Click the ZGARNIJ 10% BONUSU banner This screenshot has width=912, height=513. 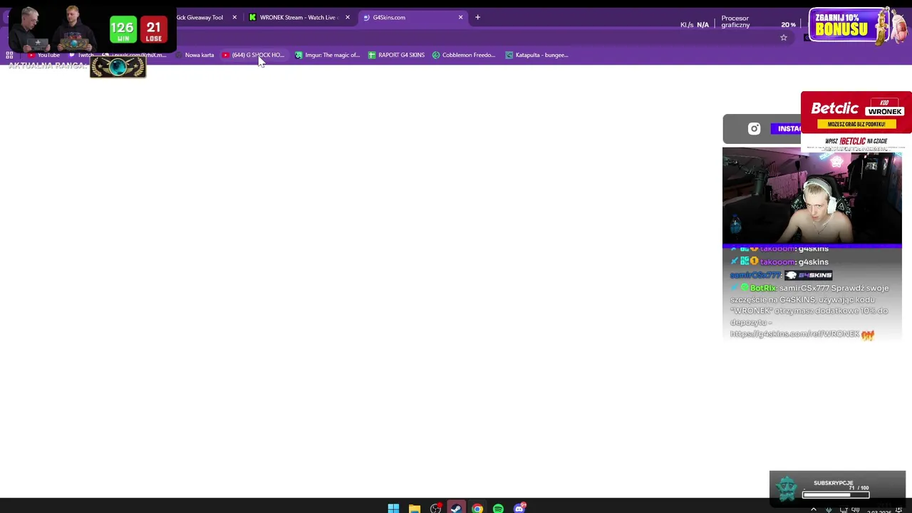pyautogui.click(x=859, y=26)
